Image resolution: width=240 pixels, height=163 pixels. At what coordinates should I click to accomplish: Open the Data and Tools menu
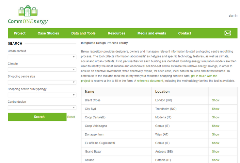83,33
